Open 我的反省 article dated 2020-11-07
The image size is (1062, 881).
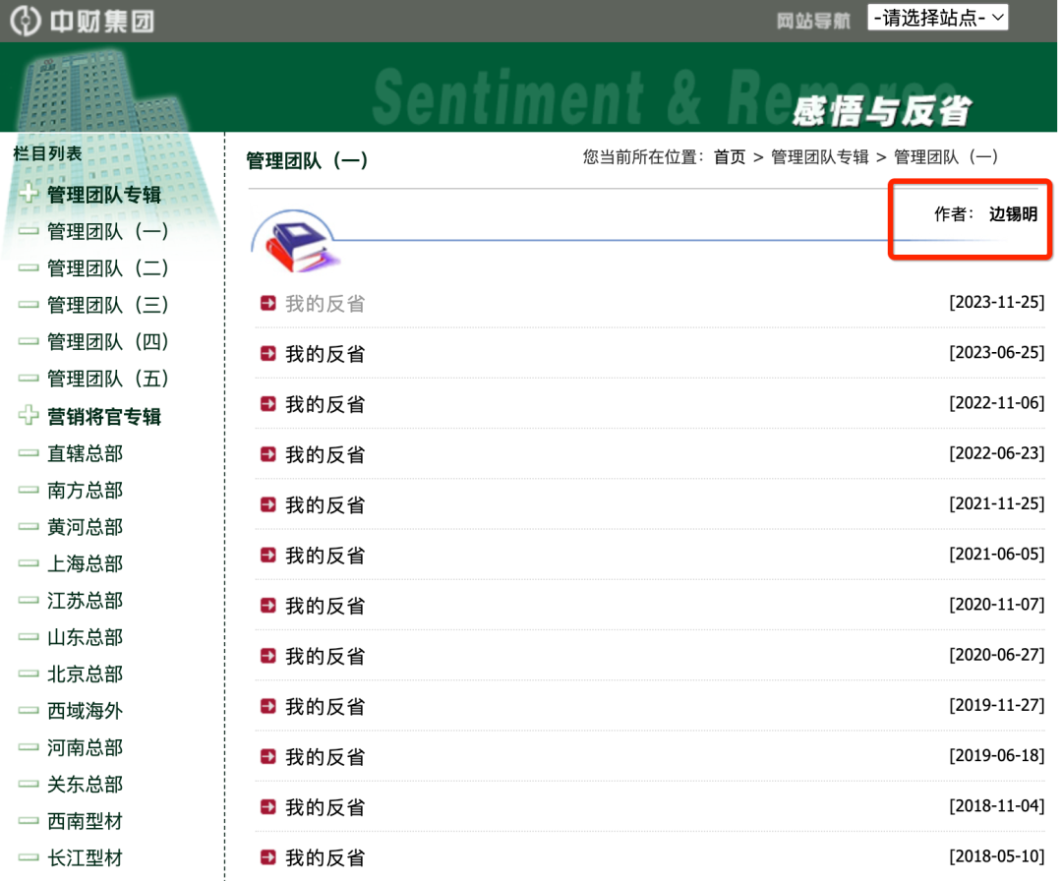tap(324, 606)
